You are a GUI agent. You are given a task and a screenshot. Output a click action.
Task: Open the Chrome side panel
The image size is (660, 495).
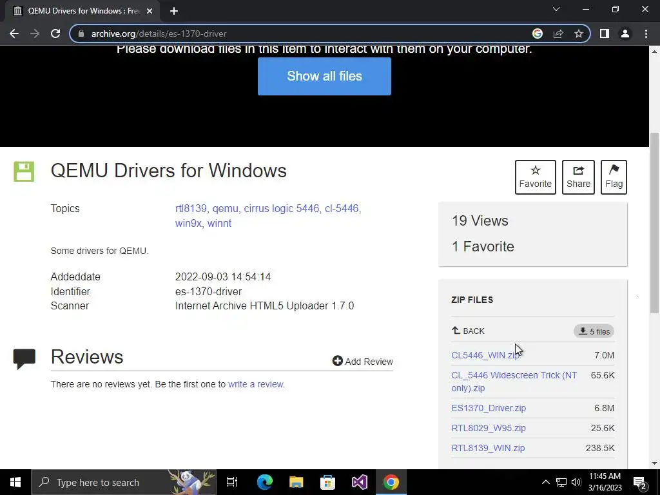click(605, 34)
